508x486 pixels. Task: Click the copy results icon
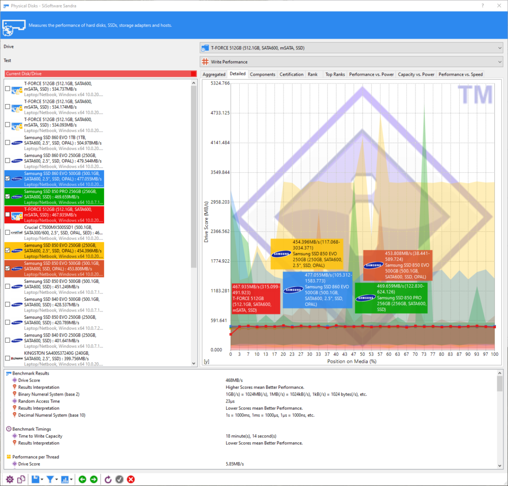tap(21, 479)
